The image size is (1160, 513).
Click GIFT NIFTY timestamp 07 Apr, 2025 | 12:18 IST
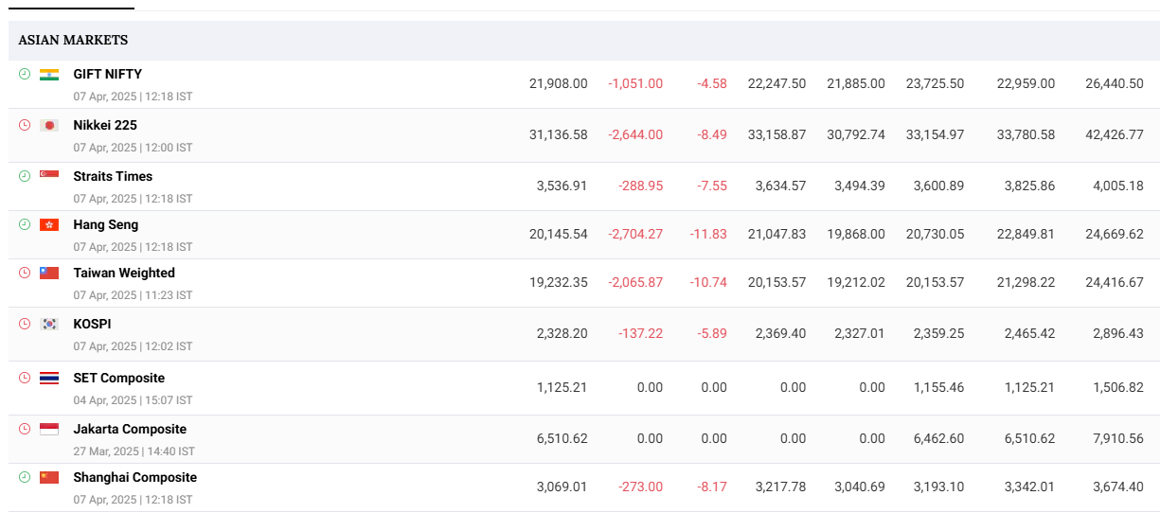[x=133, y=97]
